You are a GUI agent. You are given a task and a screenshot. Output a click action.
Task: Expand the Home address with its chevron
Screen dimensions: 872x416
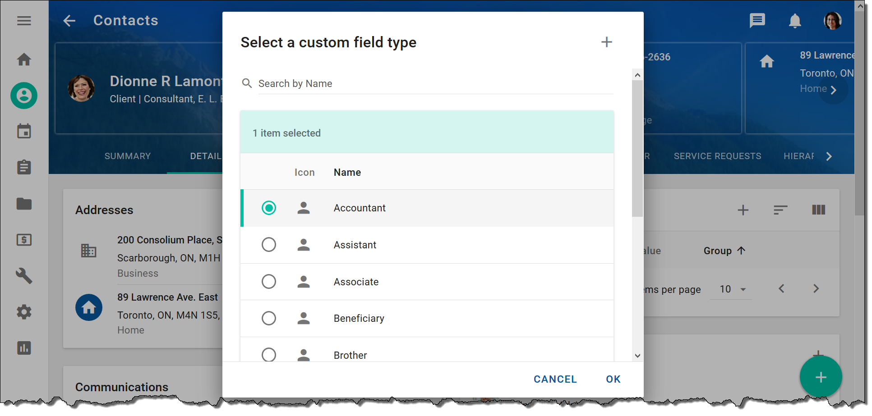[x=834, y=89]
